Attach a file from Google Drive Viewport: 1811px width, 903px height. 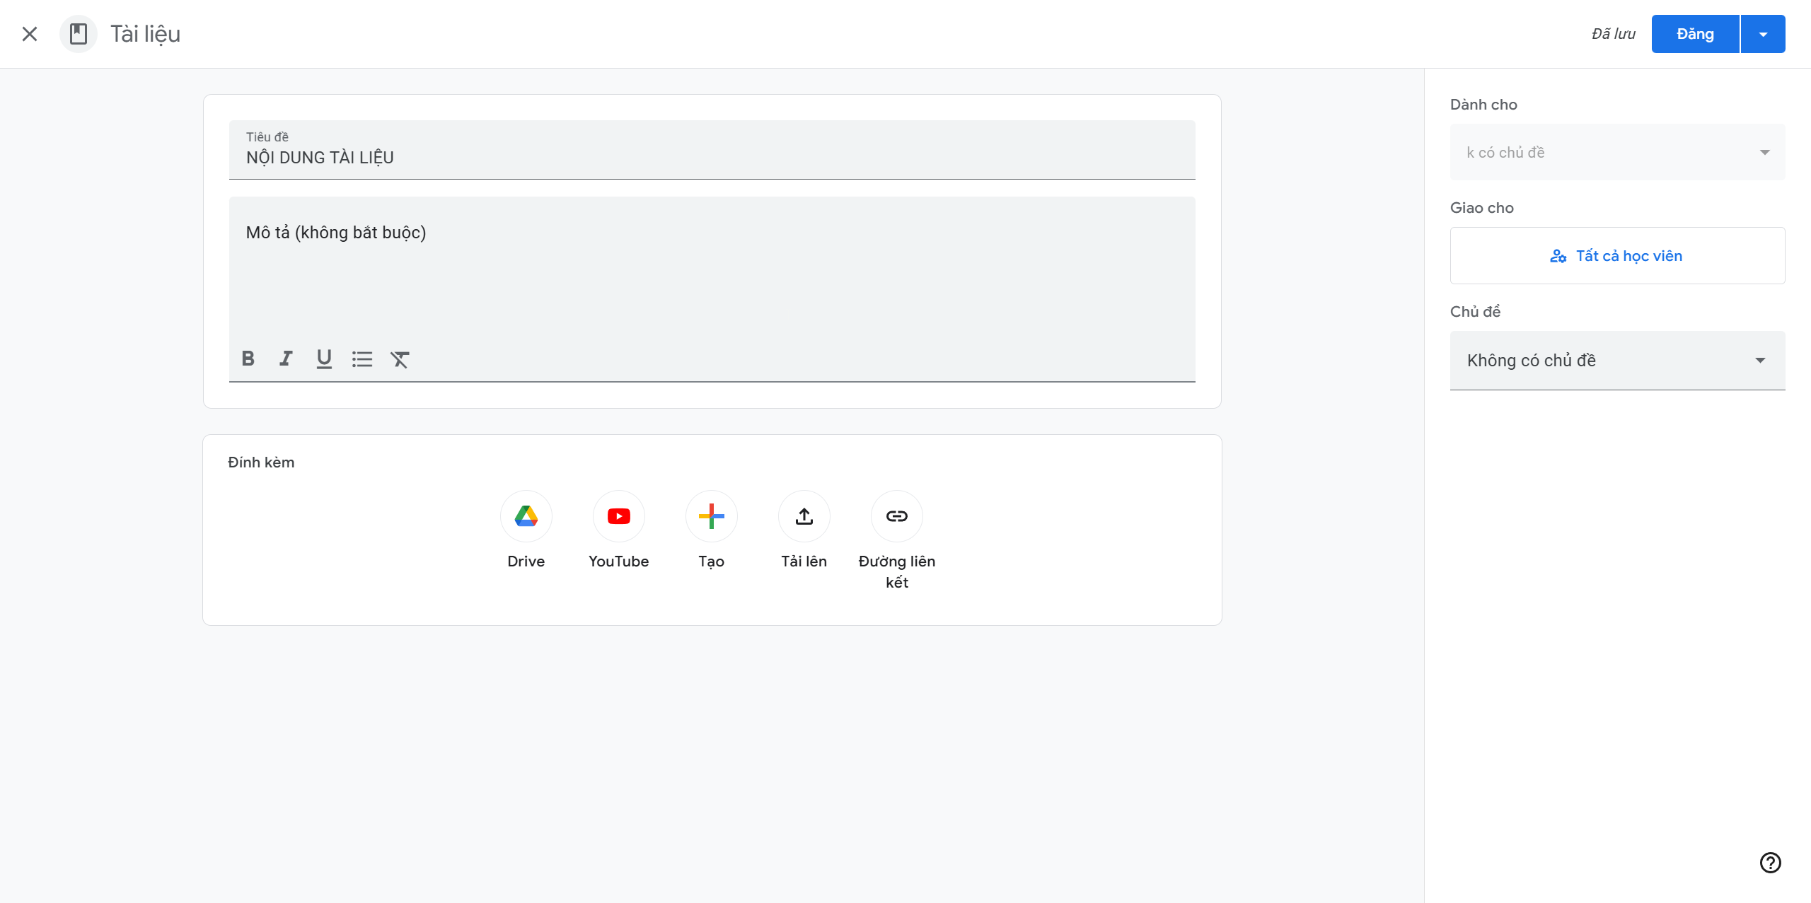coord(526,516)
